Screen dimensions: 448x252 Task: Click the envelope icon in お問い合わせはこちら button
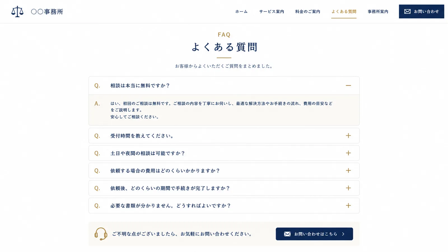point(287,234)
